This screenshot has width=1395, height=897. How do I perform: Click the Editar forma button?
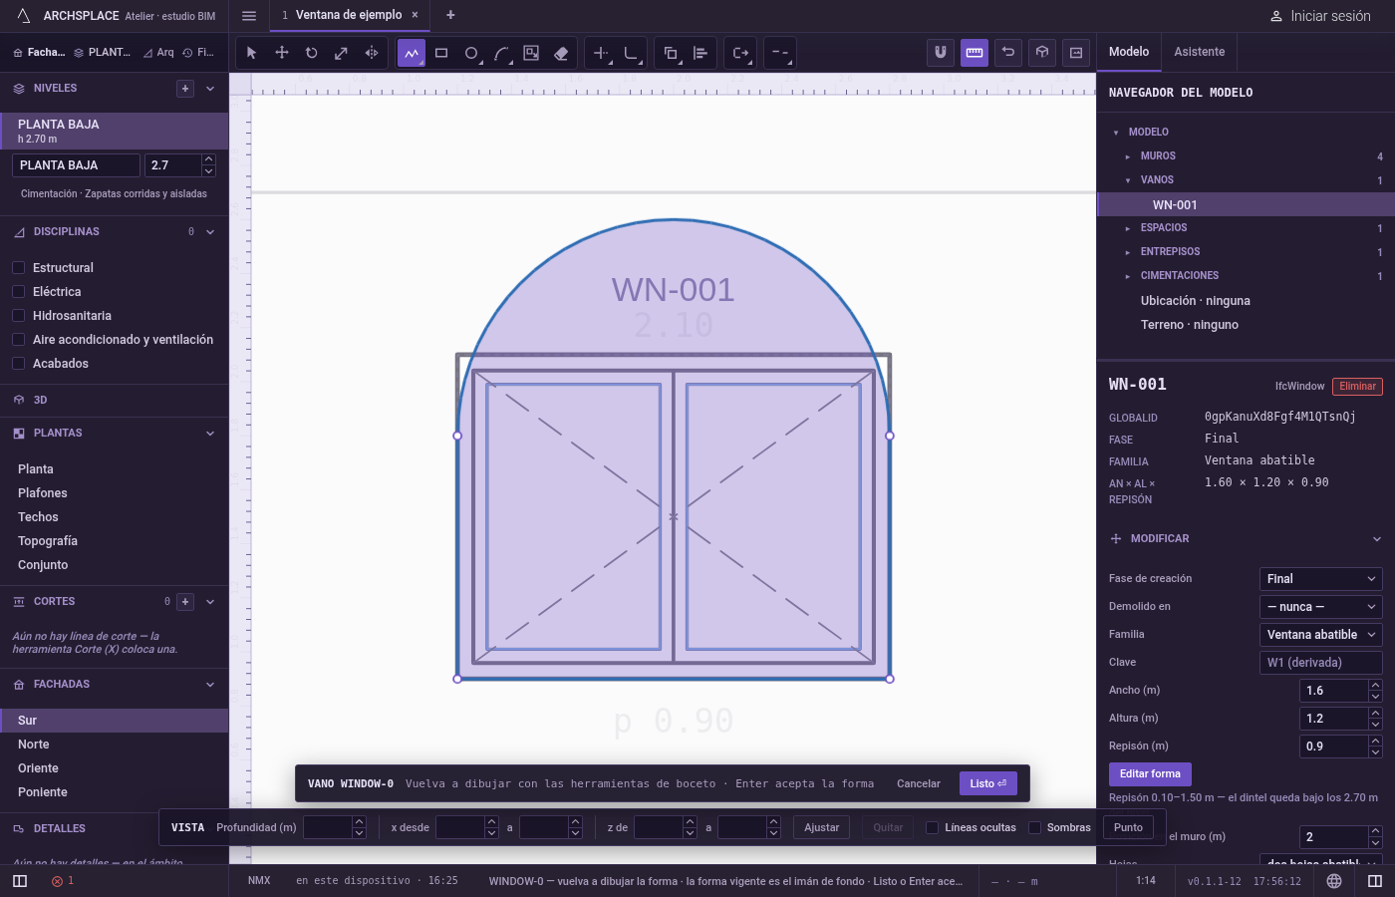click(x=1150, y=774)
